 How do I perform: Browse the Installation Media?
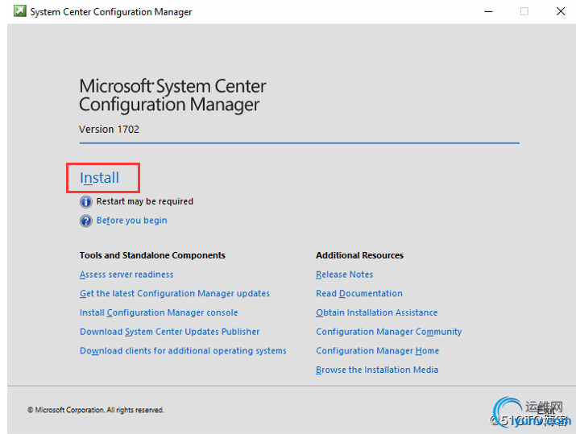click(x=377, y=370)
